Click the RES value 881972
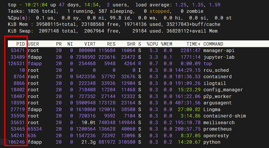 point(107,142)
